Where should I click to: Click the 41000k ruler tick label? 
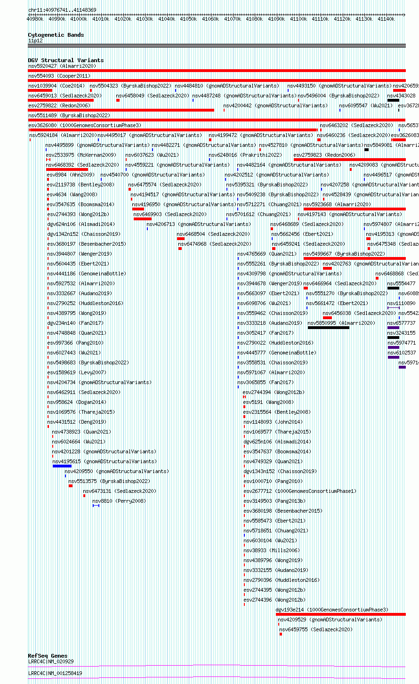click(x=79, y=19)
